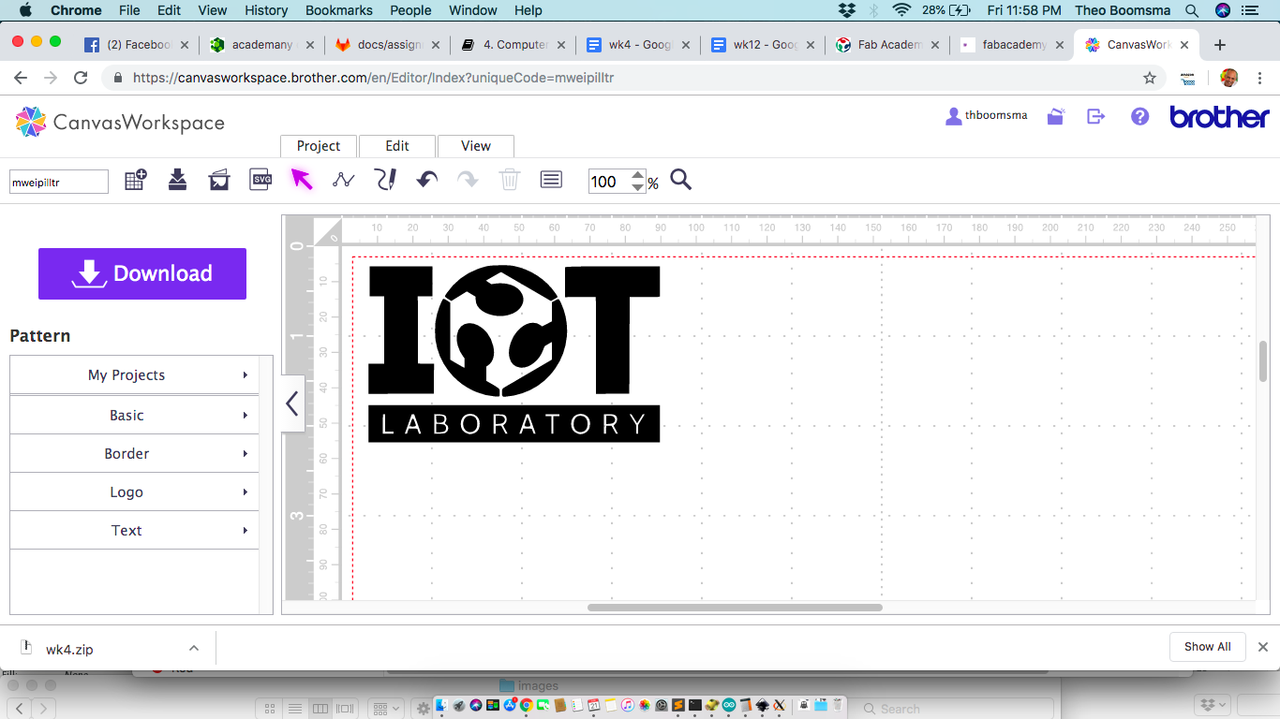Bookmark this page with the star icon
Screen dimensions: 1280x719
pos(1150,78)
